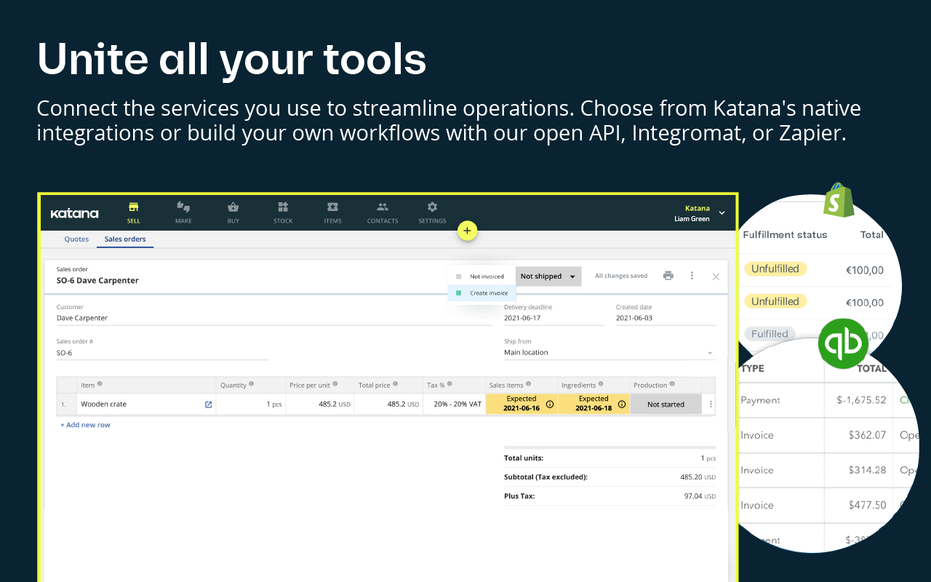Open the Not started production status
Image resolution: width=931 pixels, height=582 pixels.
point(666,404)
